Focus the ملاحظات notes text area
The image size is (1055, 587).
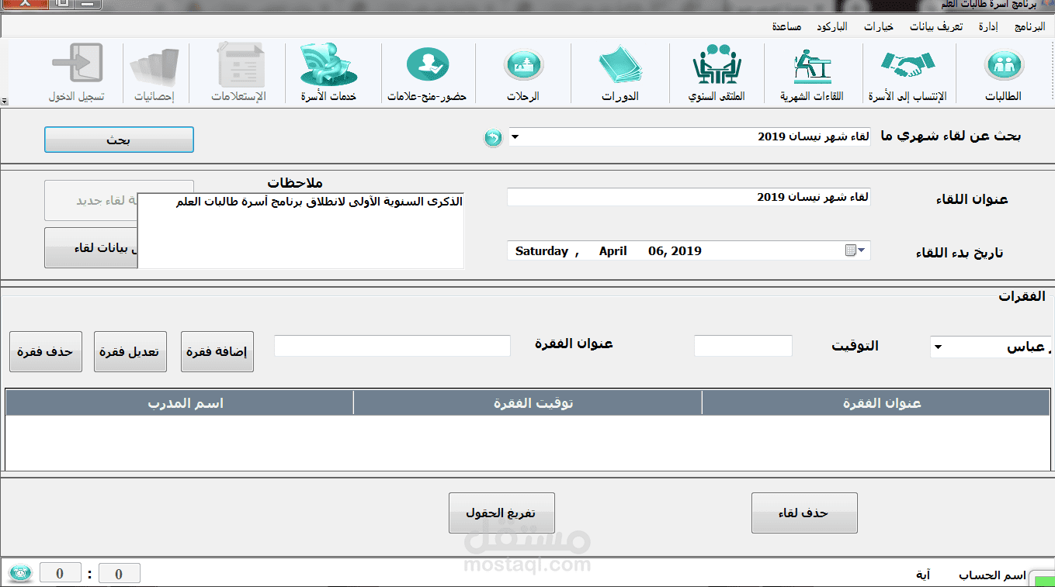(x=300, y=230)
